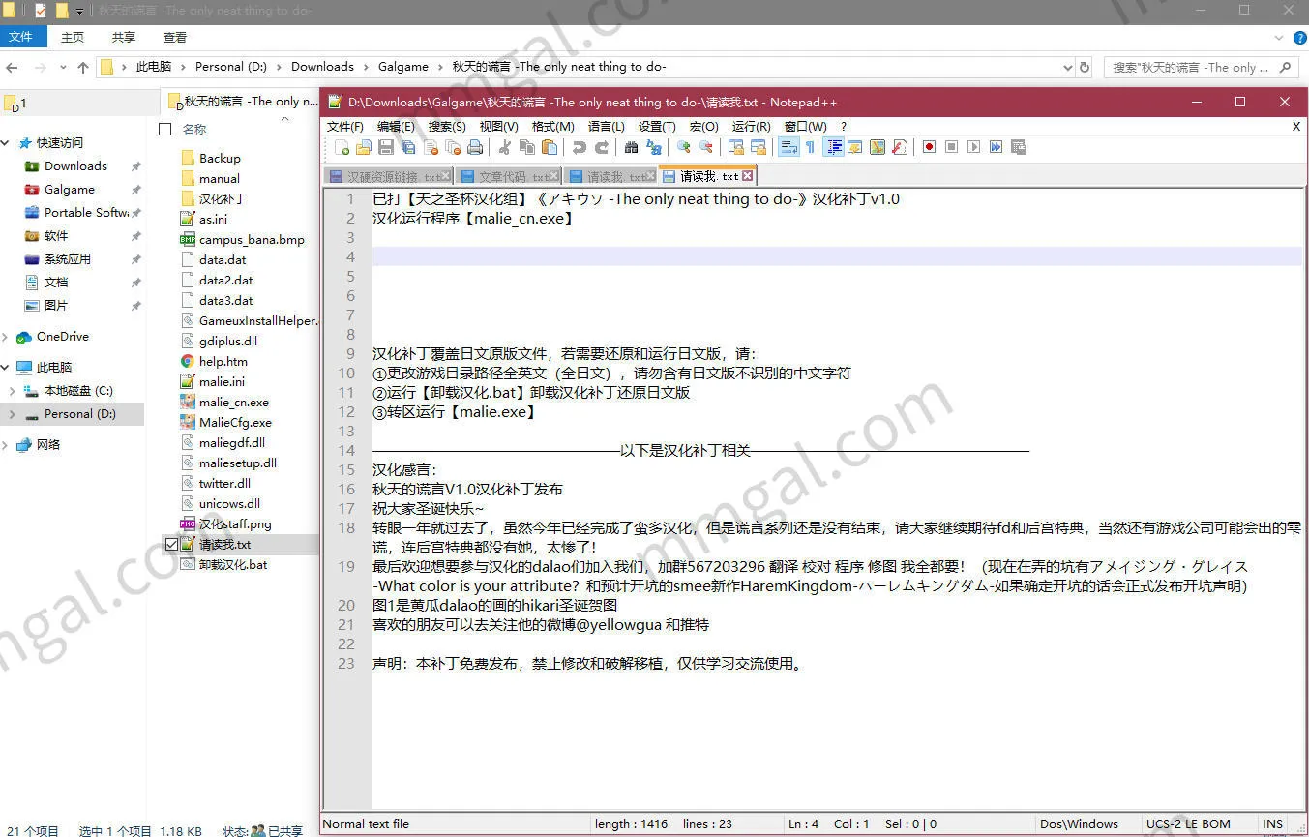The height and width of the screenshot is (837, 1309).
Task: Expand the OneDrive tree node
Action: click(7, 337)
